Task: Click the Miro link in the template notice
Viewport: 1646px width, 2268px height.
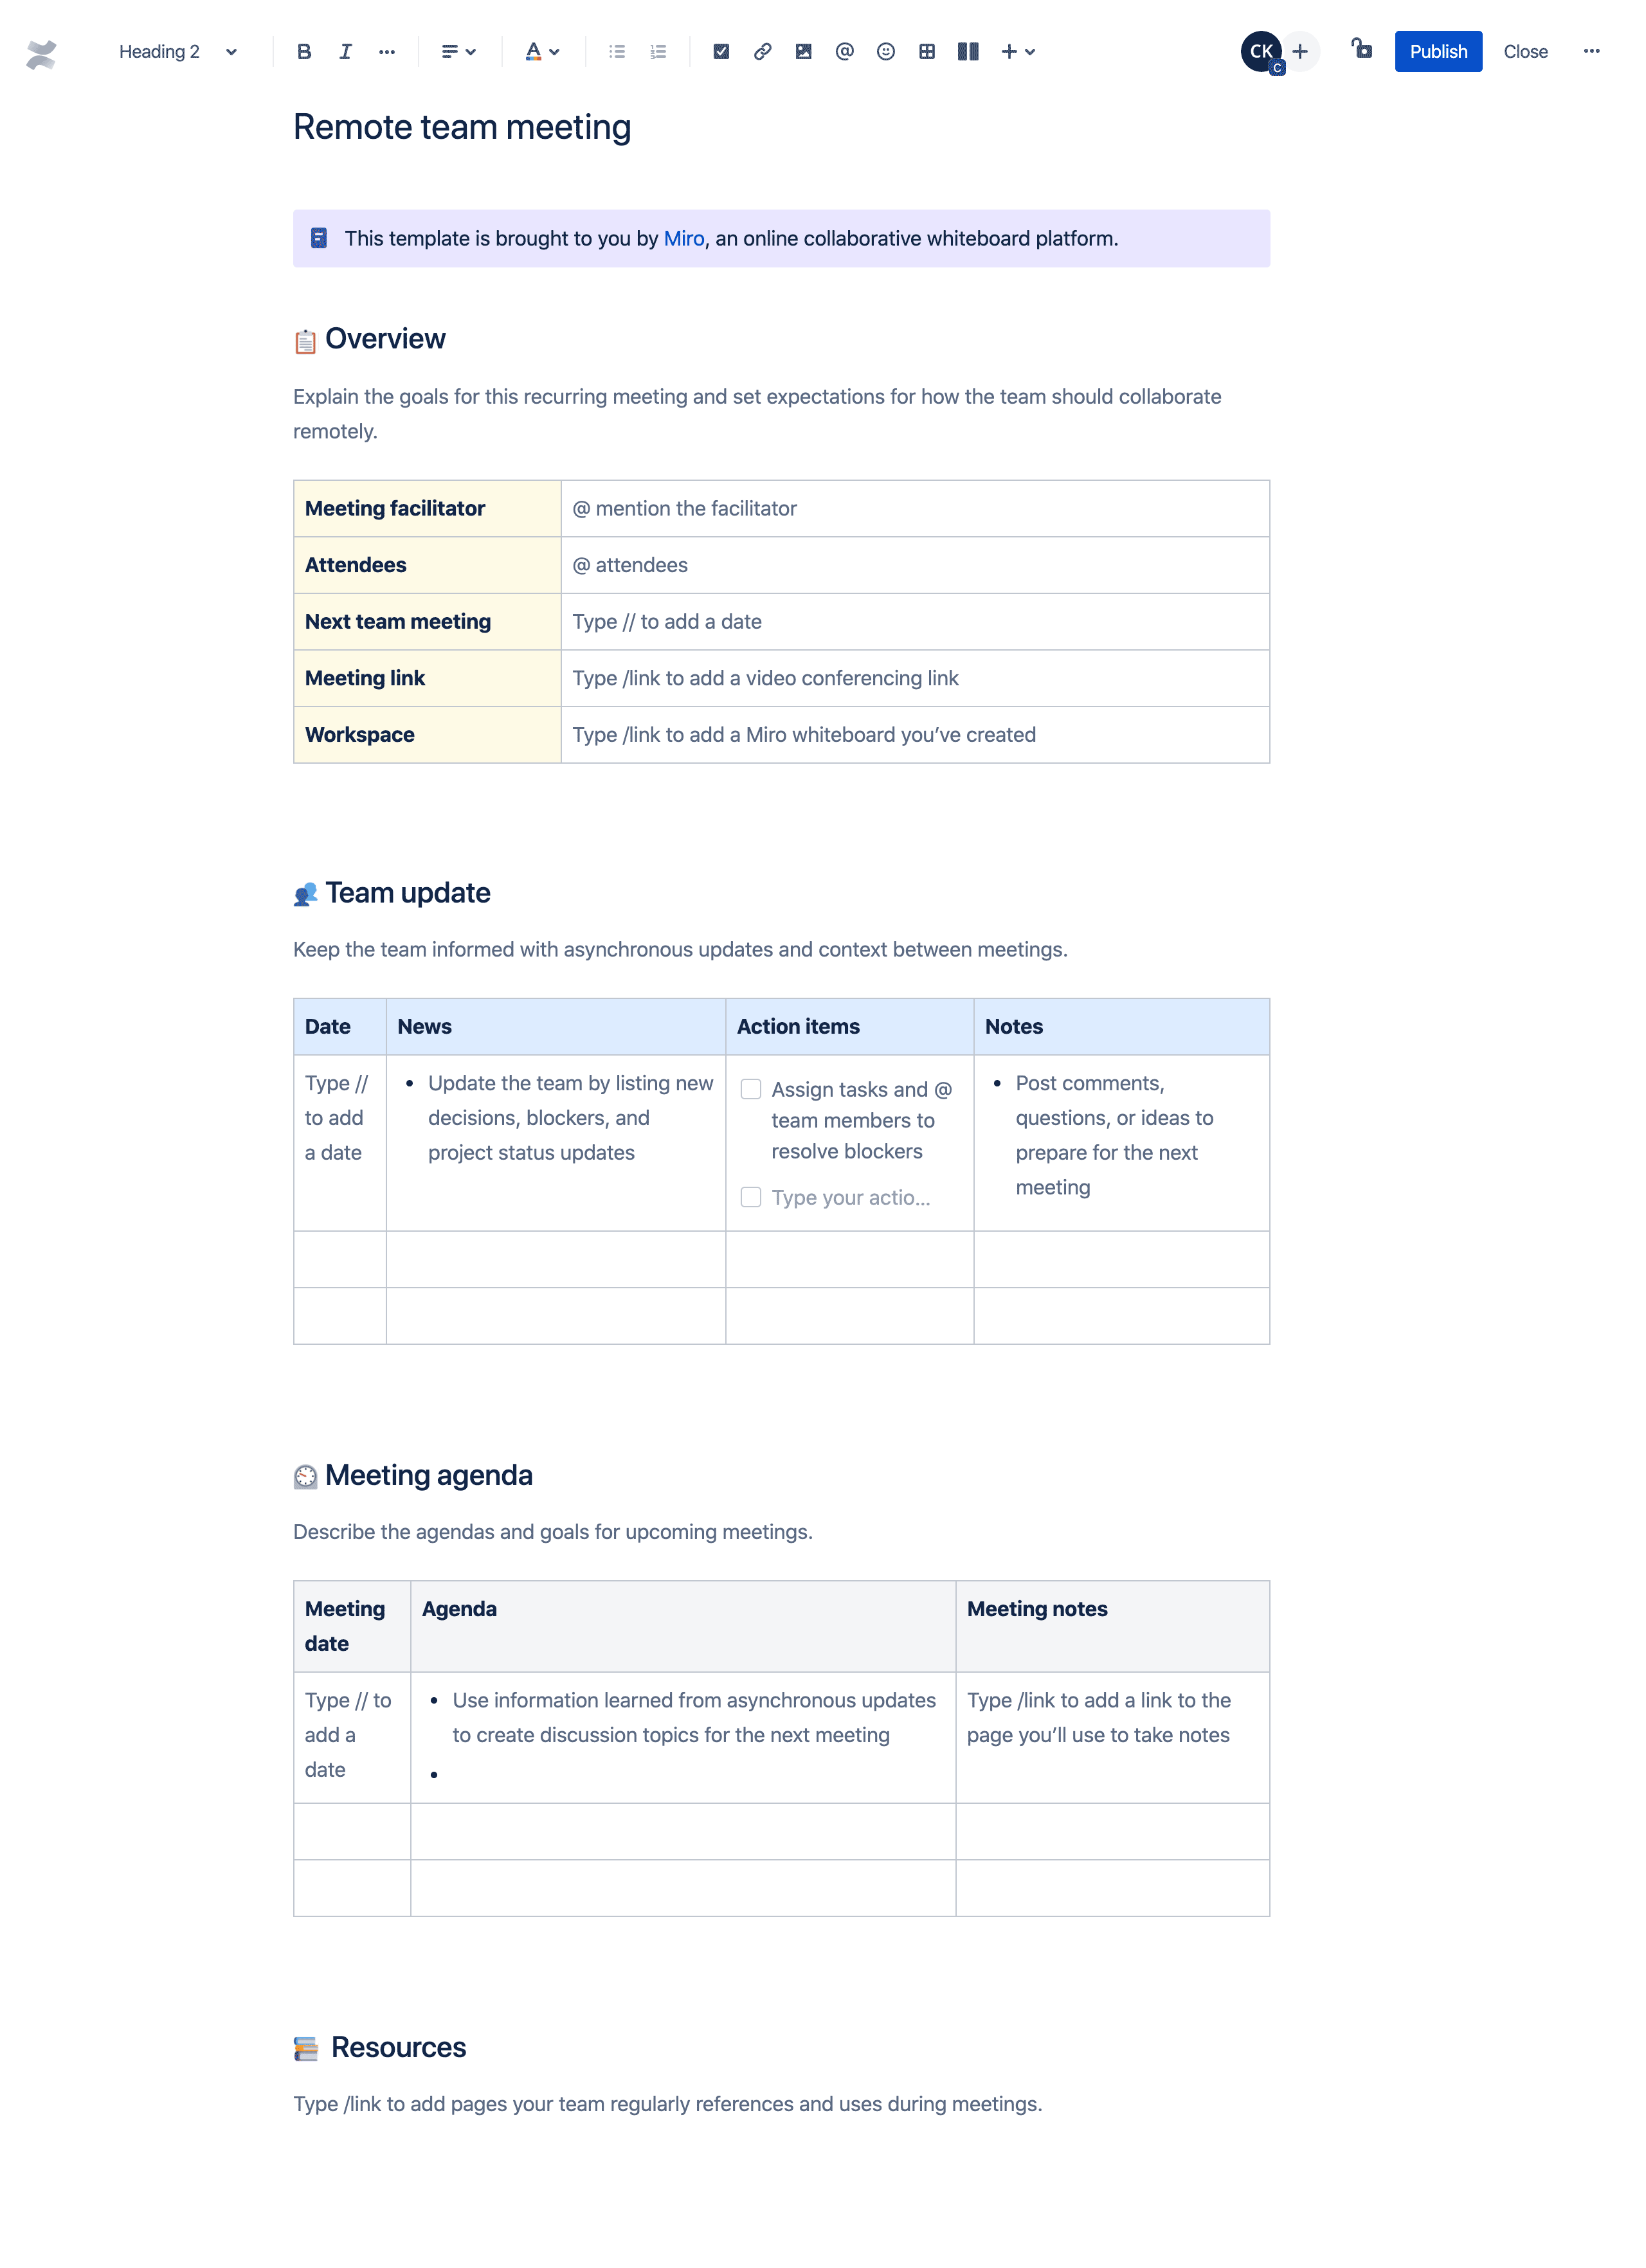Action: click(x=683, y=238)
